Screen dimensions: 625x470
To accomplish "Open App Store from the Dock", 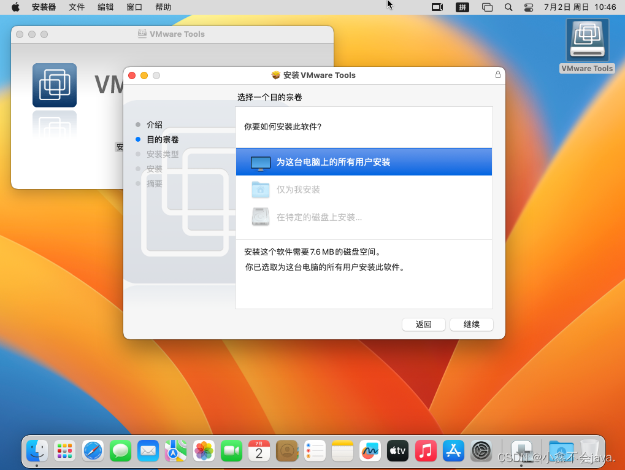I will [x=453, y=451].
